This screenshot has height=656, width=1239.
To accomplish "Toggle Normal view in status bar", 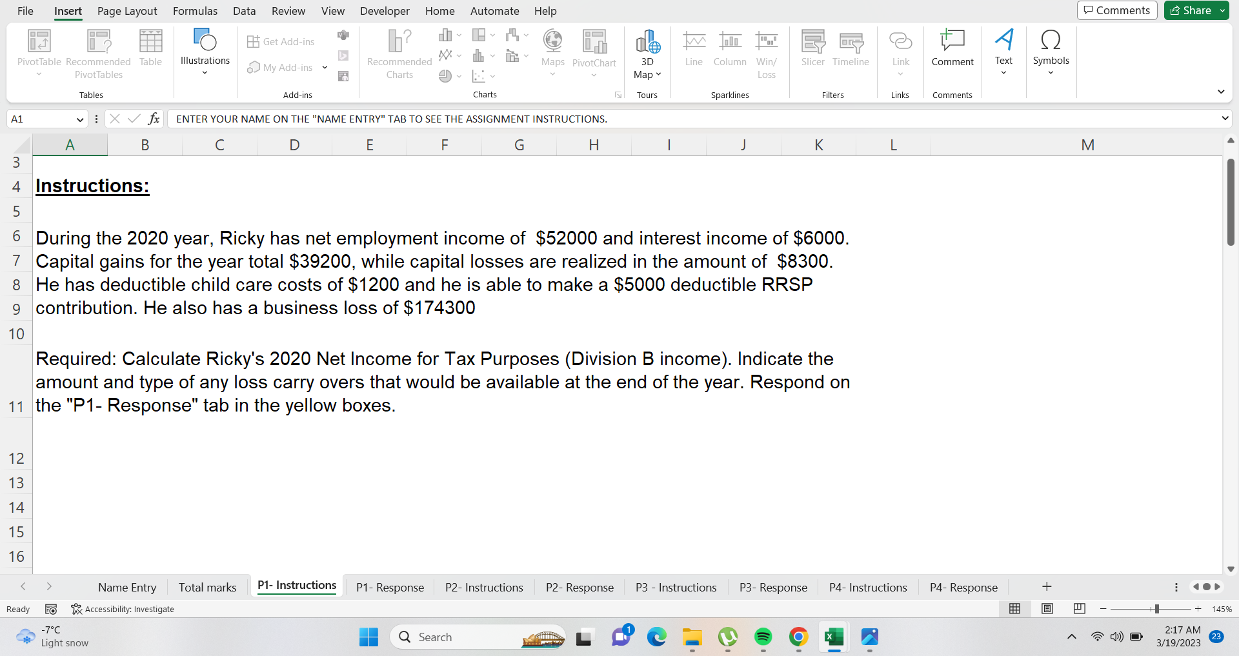I will tap(1015, 608).
